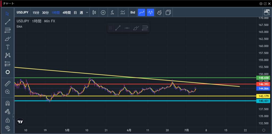This screenshot has width=272, height=134.
Task: Select trend line in floating toolbar
Action: [118, 28]
